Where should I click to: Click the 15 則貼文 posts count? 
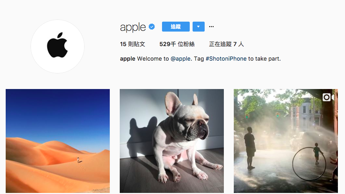(133, 44)
